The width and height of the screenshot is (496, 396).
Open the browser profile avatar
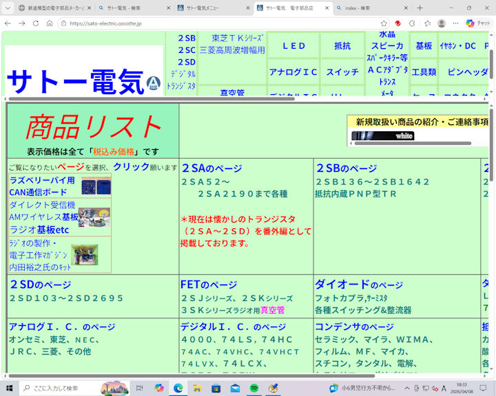(442, 23)
